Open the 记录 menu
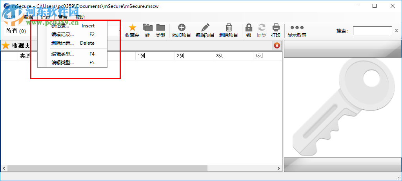Screen dimensions: 402x181 click(x=45, y=17)
